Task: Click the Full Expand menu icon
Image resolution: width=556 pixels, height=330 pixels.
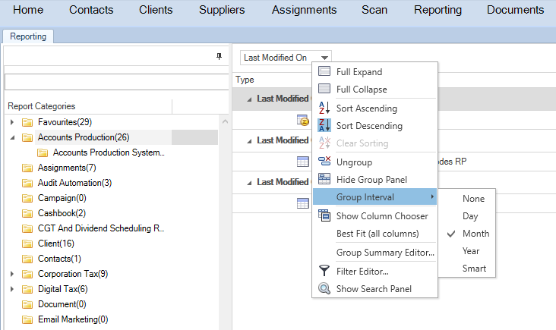Action: [x=324, y=71]
